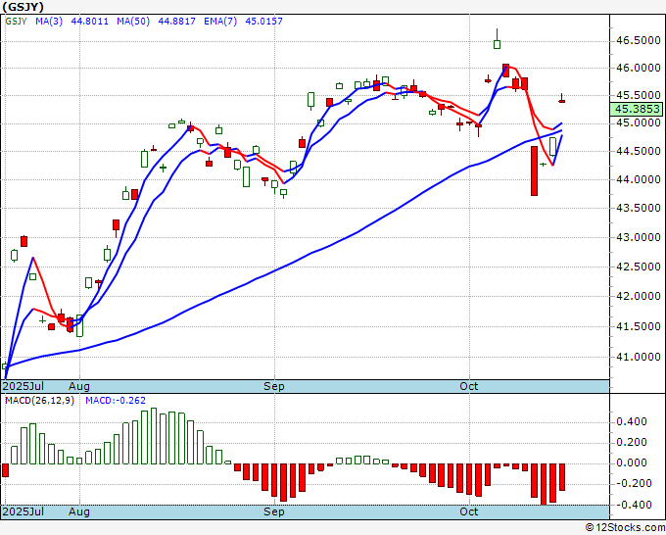Click the 46.5000 price axis label
The height and width of the screenshot is (535, 666).
639,41
